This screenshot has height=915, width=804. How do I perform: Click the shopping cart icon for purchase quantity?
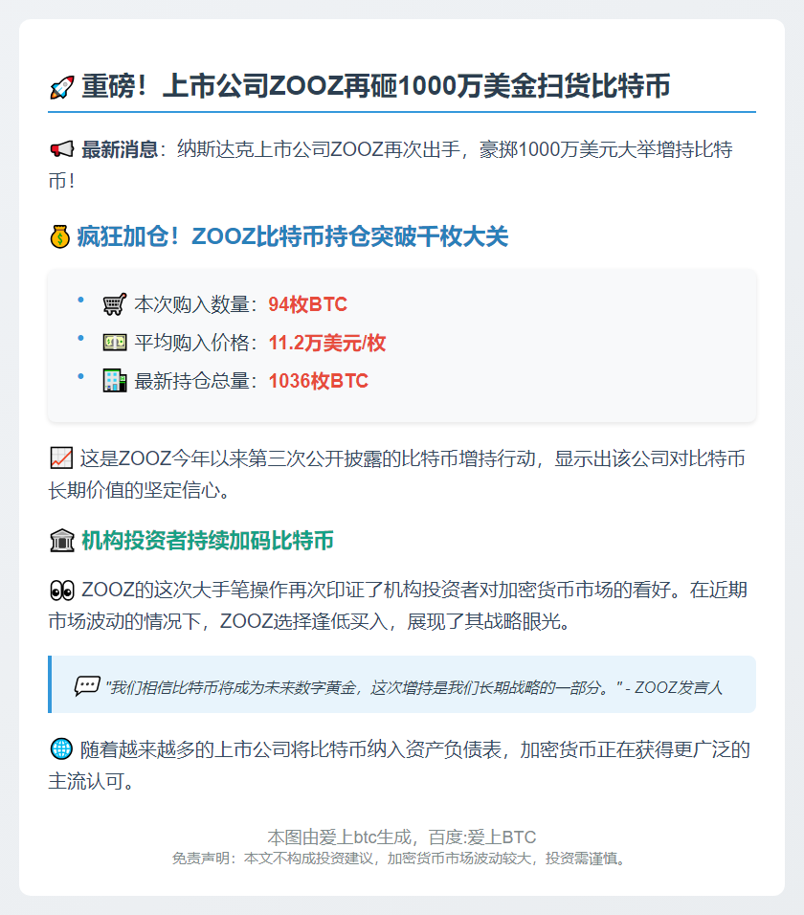(116, 303)
